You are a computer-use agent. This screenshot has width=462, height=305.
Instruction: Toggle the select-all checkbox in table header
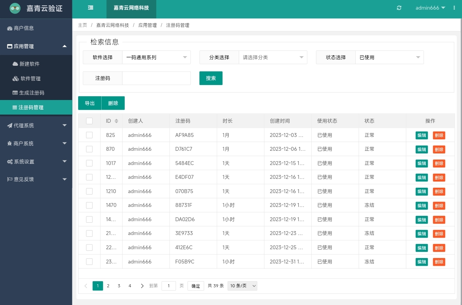[x=89, y=121]
